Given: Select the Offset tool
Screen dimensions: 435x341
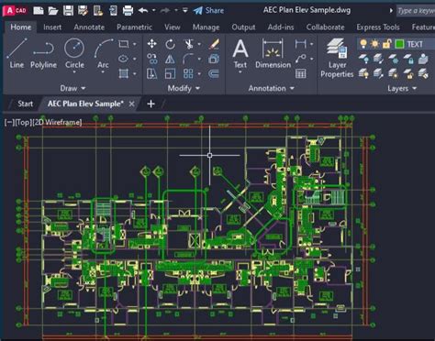Looking at the screenshot, I should (x=214, y=73).
